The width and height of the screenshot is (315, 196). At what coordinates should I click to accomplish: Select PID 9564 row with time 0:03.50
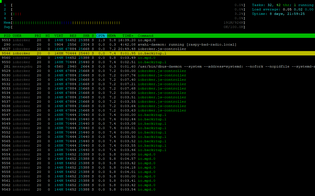tap(158, 137)
